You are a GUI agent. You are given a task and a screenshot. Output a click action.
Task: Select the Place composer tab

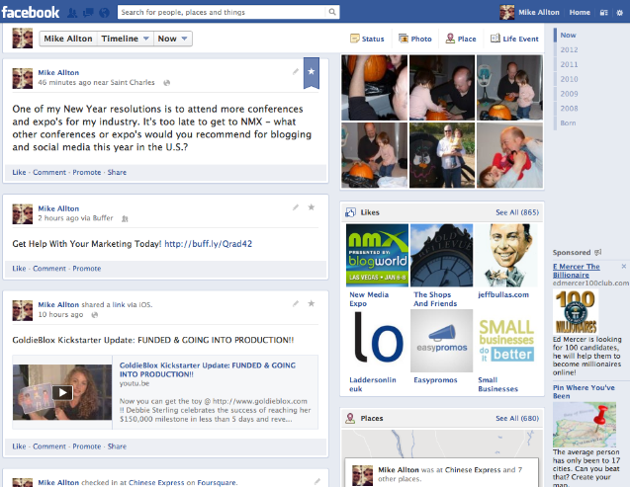click(x=461, y=39)
